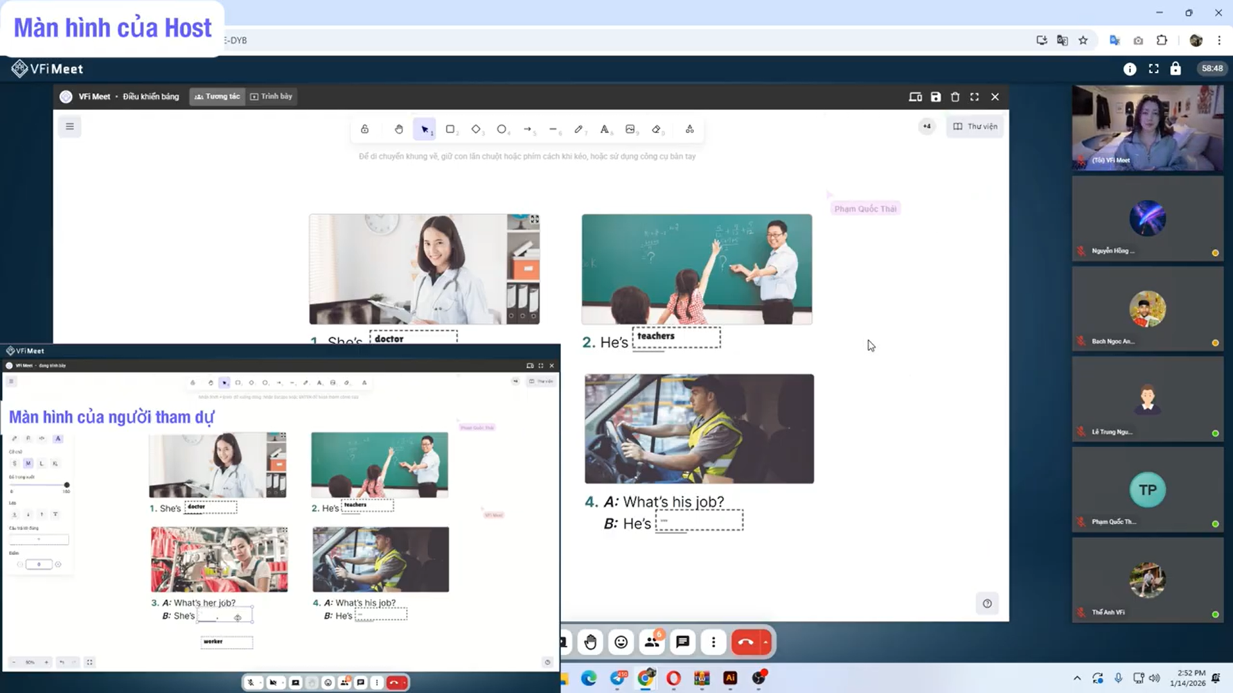The height and width of the screenshot is (693, 1233).
Task: Open the insert image tool
Action: pyautogui.click(x=631, y=128)
